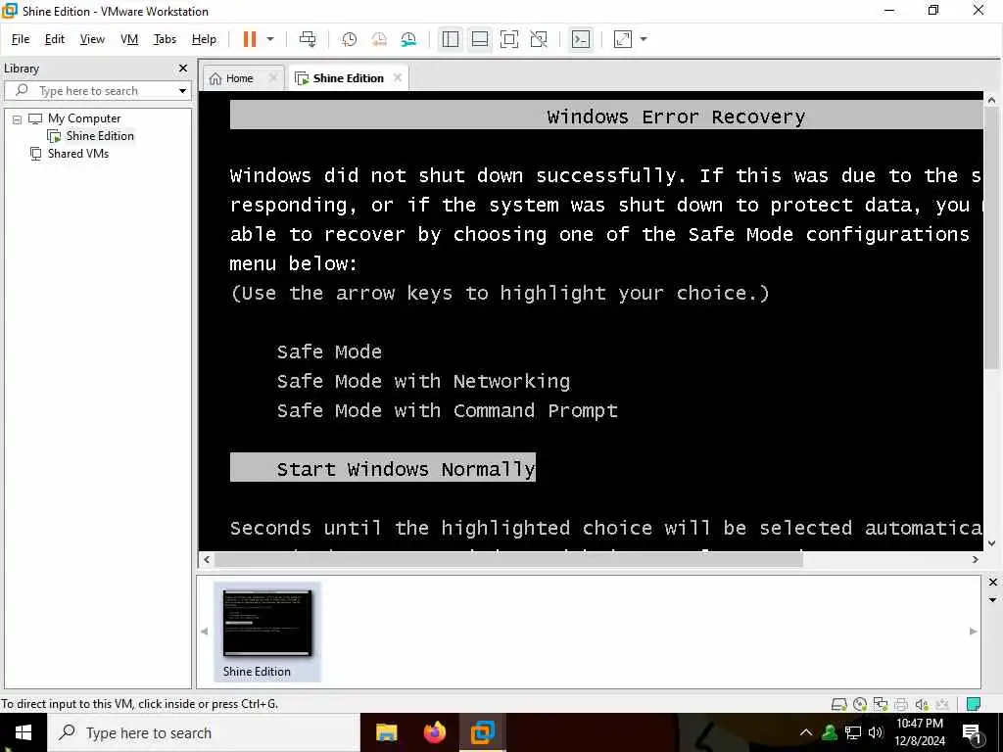Click the USB device status icon
The height and width of the screenshot is (752, 1003).
pos(941,704)
